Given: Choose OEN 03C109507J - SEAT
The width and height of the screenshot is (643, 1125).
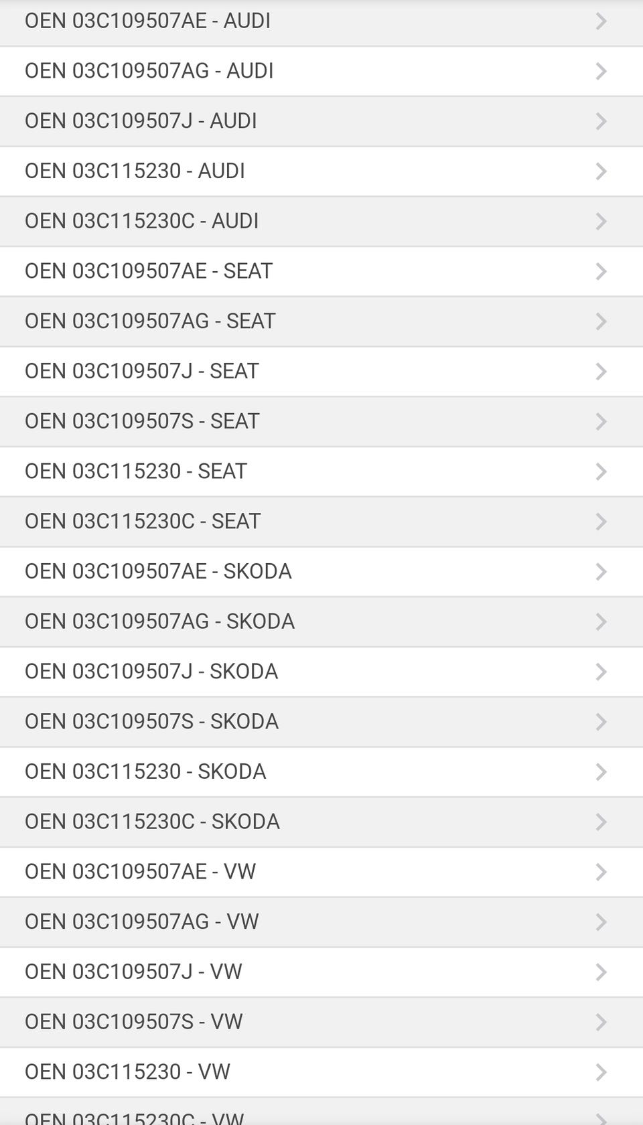Looking at the screenshot, I should click(141, 371).
